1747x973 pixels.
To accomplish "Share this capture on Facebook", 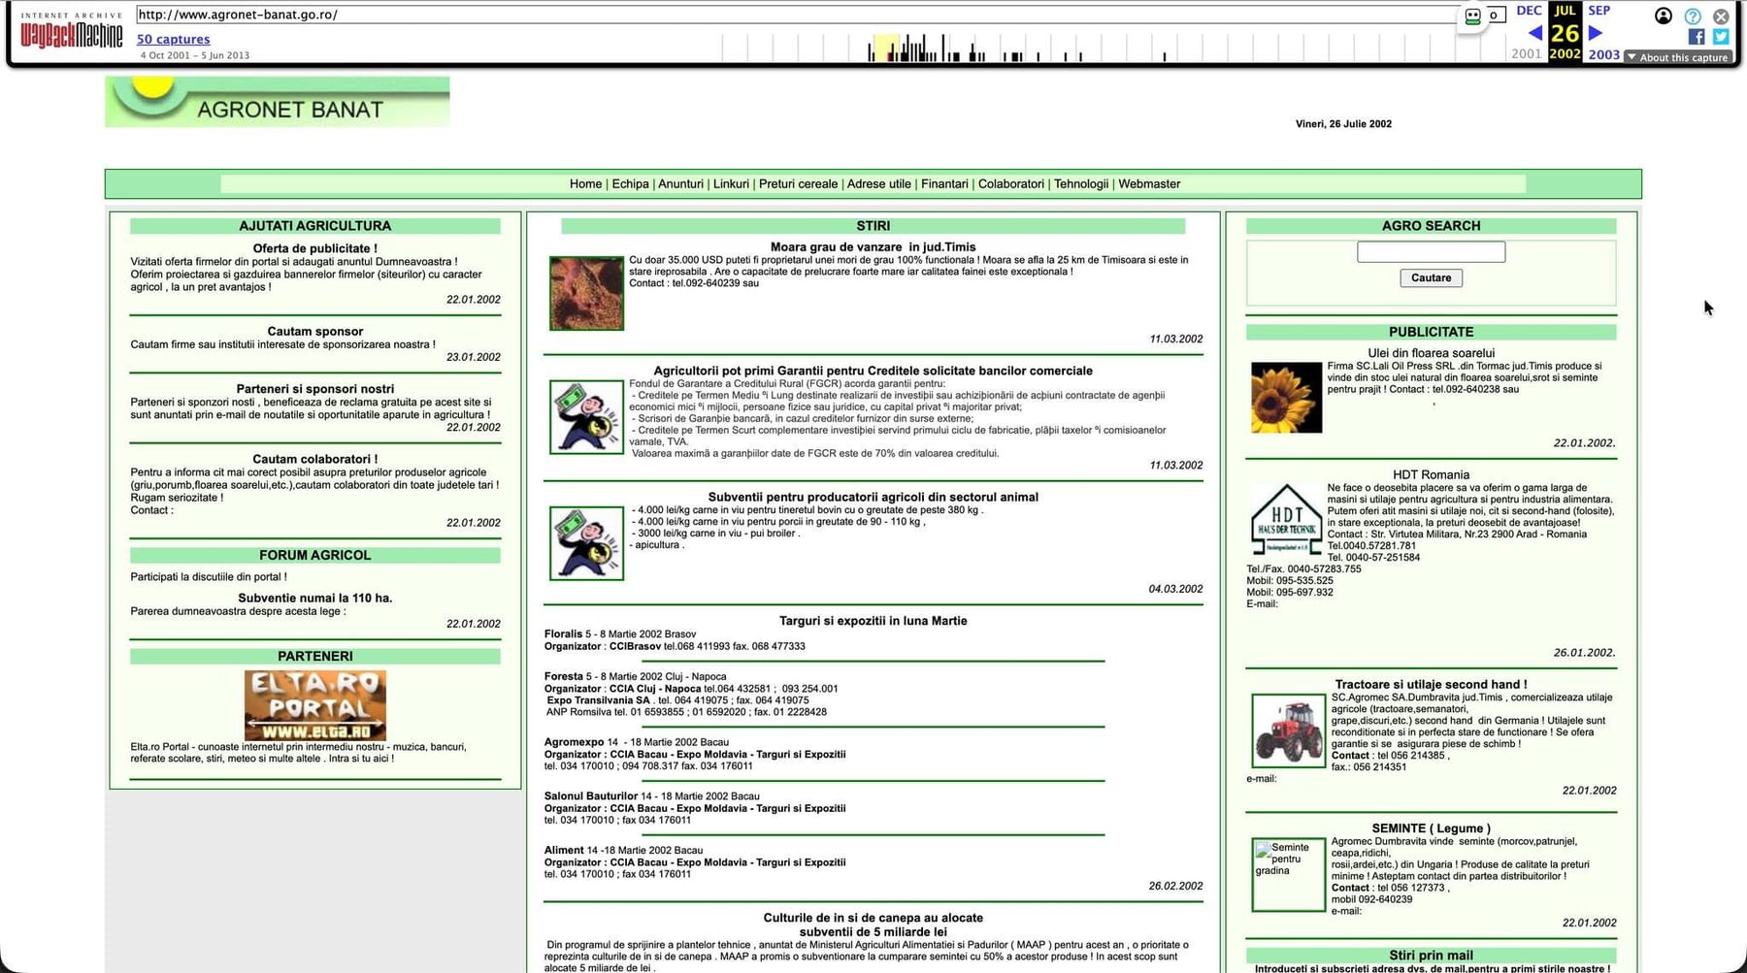I will click(x=1697, y=37).
